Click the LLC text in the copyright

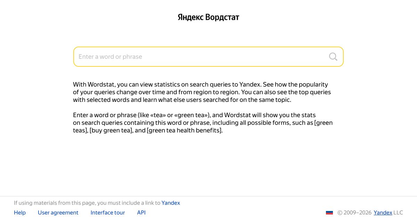coord(398,213)
